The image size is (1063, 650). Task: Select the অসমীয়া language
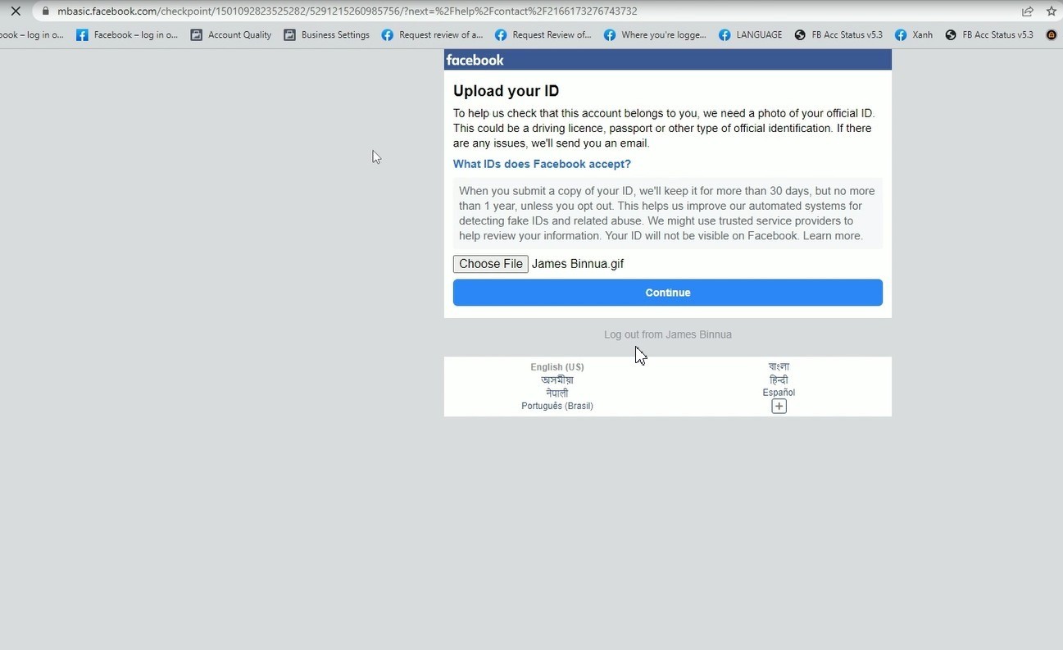coord(557,380)
